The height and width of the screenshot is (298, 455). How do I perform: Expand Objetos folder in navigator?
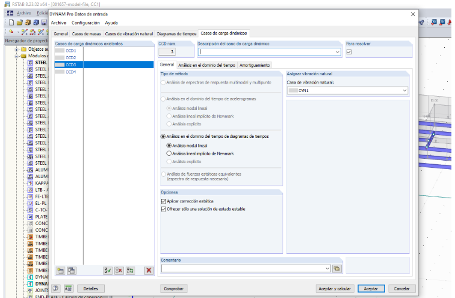click(x=17, y=49)
